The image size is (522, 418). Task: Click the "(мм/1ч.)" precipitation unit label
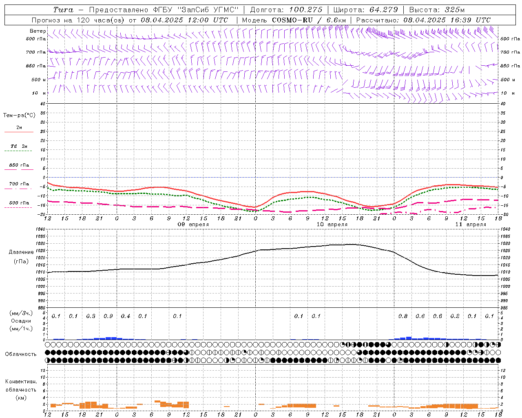(x=21, y=329)
